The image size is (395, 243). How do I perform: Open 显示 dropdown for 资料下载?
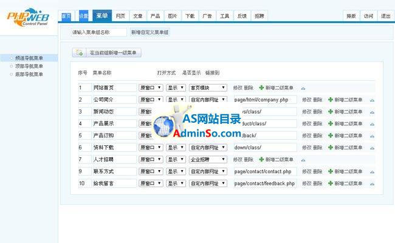pos(176,148)
